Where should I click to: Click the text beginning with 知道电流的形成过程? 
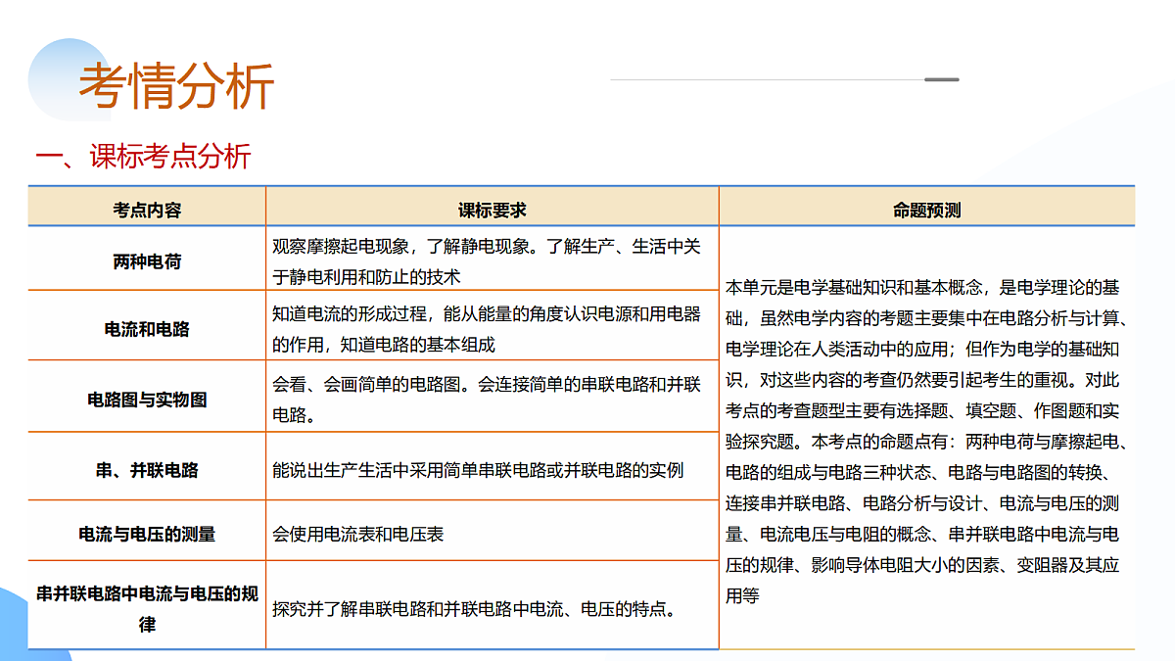pyautogui.click(x=487, y=329)
